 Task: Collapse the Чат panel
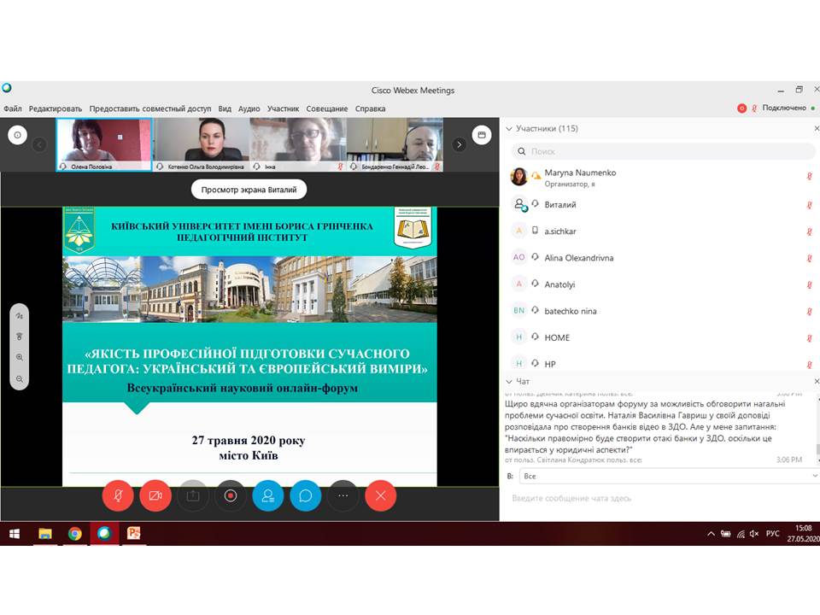click(510, 381)
